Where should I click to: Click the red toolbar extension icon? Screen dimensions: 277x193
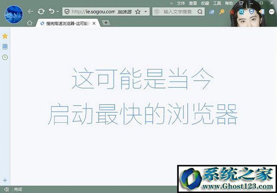[232, 12]
